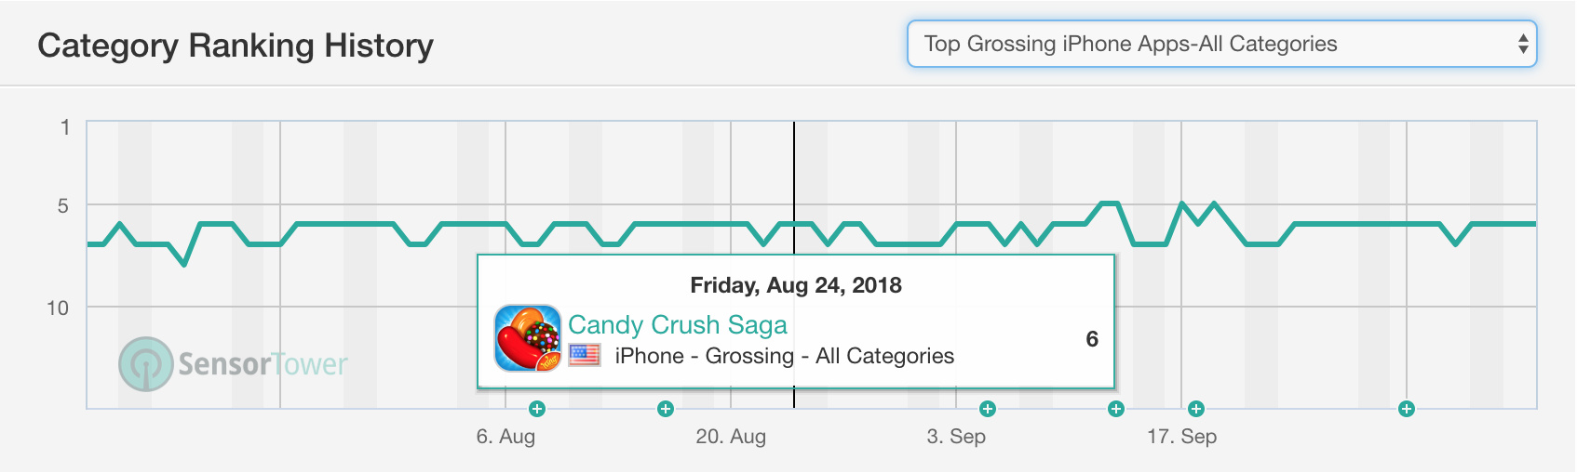Screen dimensions: 1577x472
Task: Click the US flag icon in the tooltip
Action: tap(585, 355)
